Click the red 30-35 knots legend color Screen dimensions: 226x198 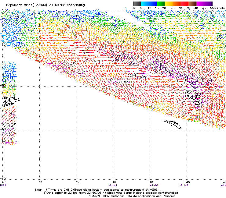pyautogui.click(x=184, y=4)
